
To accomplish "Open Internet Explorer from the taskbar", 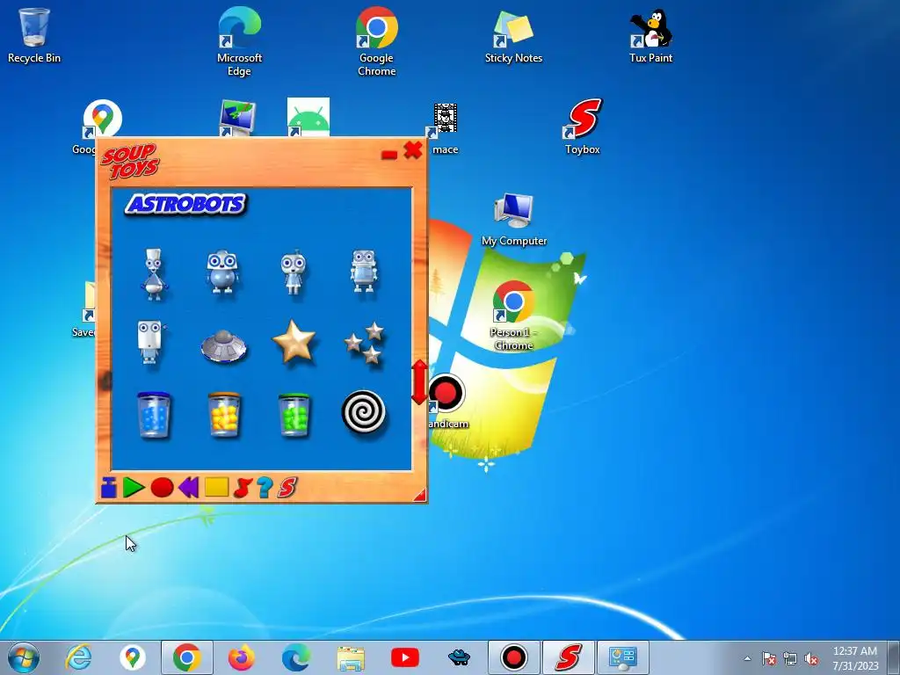I will (78, 657).
